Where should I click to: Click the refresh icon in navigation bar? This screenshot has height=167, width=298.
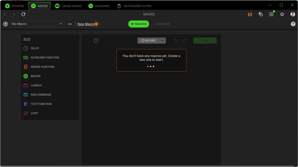(23, 14)
